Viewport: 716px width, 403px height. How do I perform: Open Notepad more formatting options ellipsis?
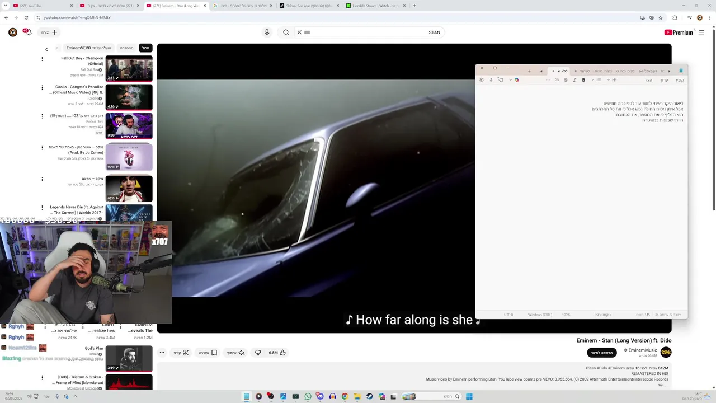(x=548, y=80)
